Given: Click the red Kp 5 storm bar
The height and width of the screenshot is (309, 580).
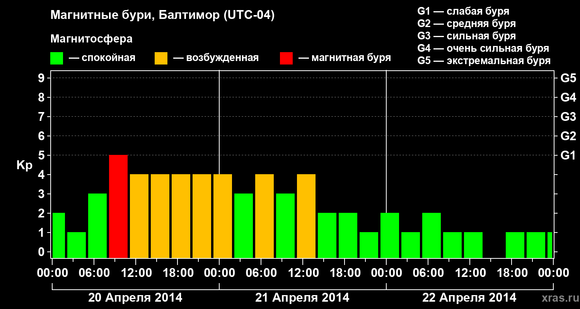Looking at the screenshot, I should coord(118,206).
